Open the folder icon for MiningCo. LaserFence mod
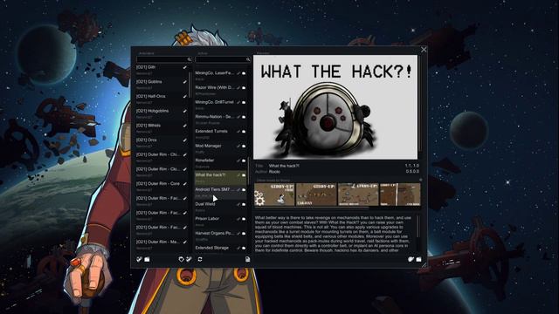The height and width of the screenshot is (314, 559). [x=244, y=73]
